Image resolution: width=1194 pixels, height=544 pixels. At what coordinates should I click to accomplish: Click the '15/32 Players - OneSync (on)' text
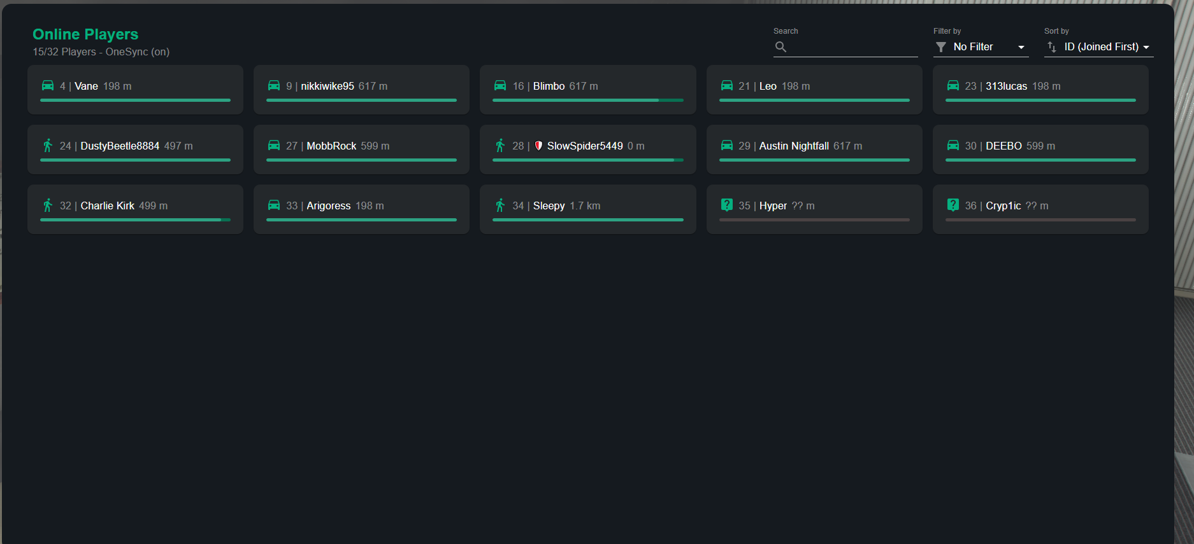(101, 52)
